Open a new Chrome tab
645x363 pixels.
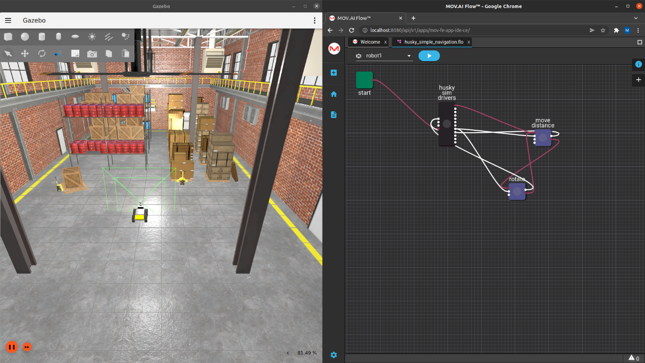point(413,18)
